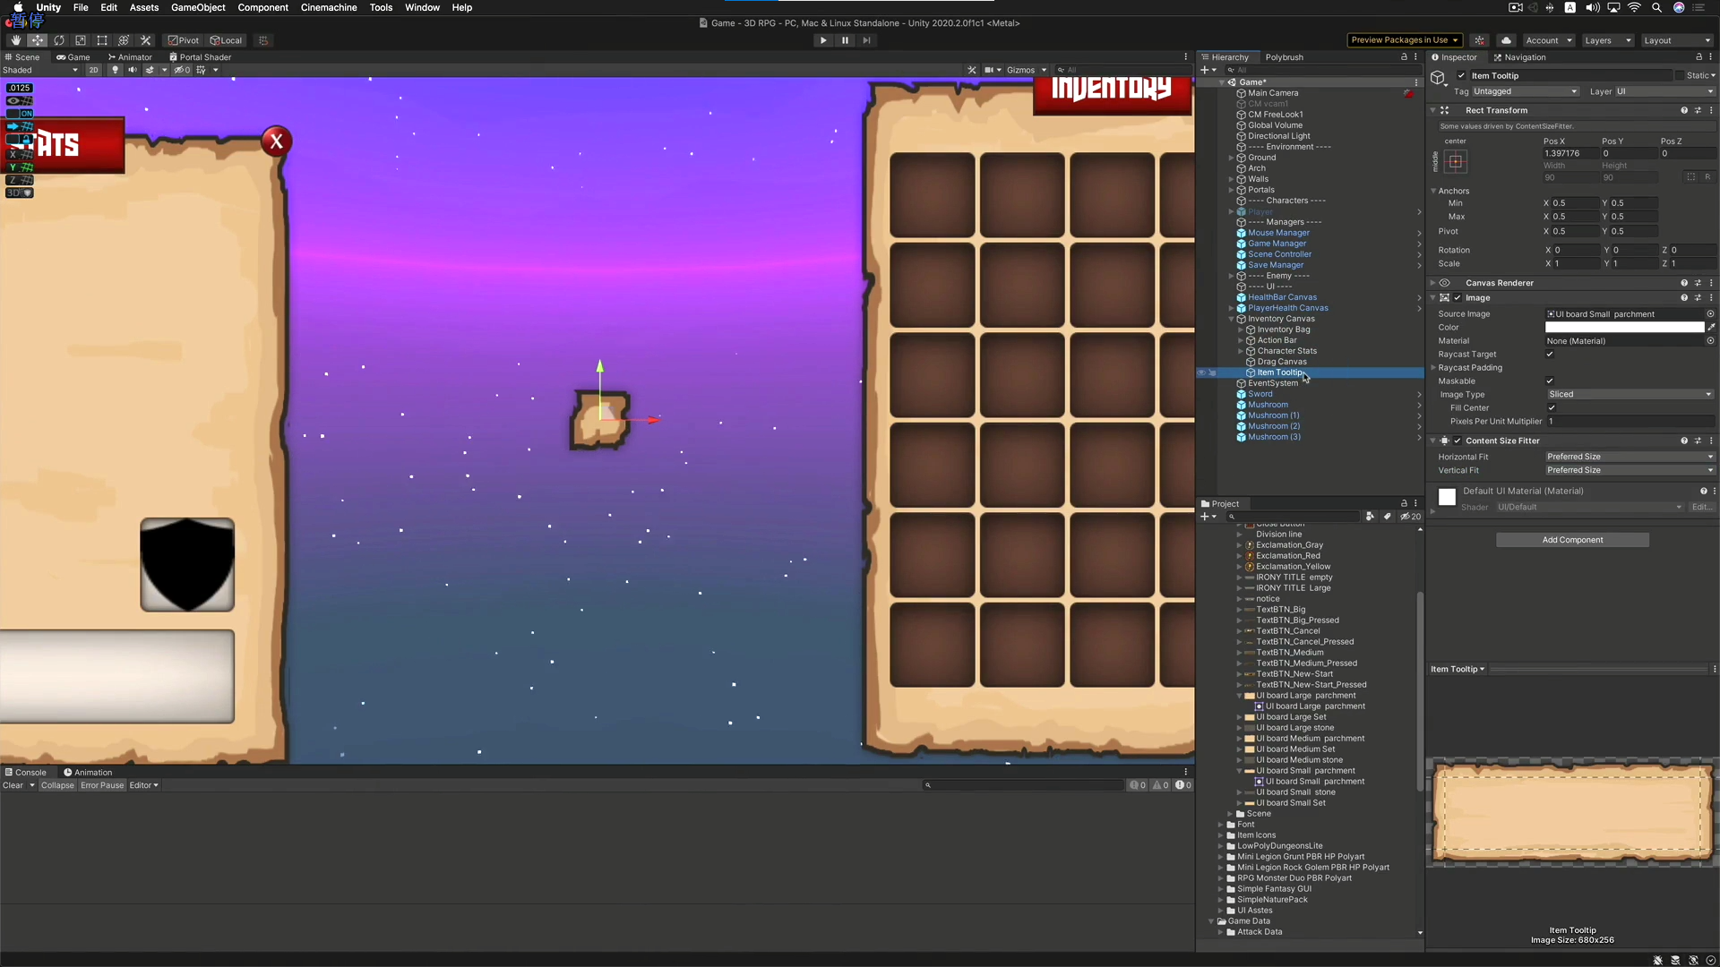Image resolution: width=1720 pixels, height=967 pixels.
Task: Toggle 2D view mode
Action: 93,70
